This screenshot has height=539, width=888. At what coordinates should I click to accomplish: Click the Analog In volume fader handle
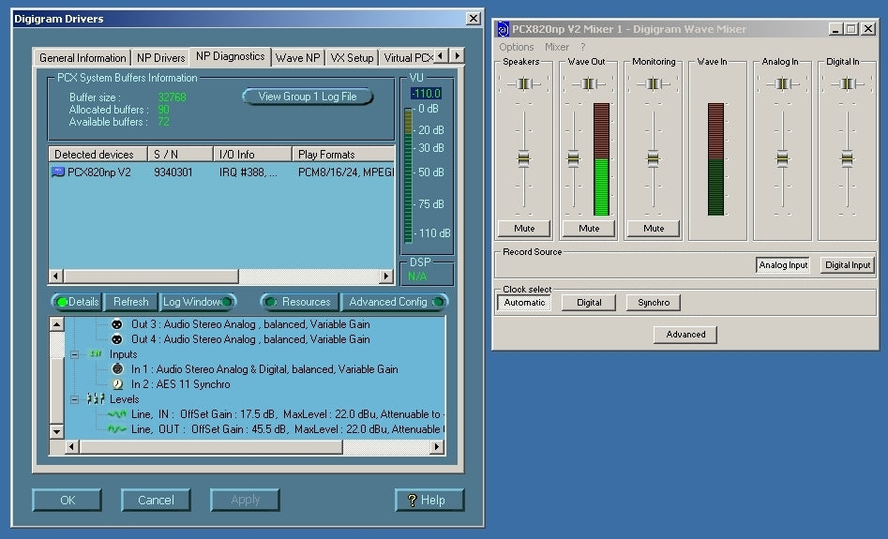pyautogui.click(x=782, y=158)
